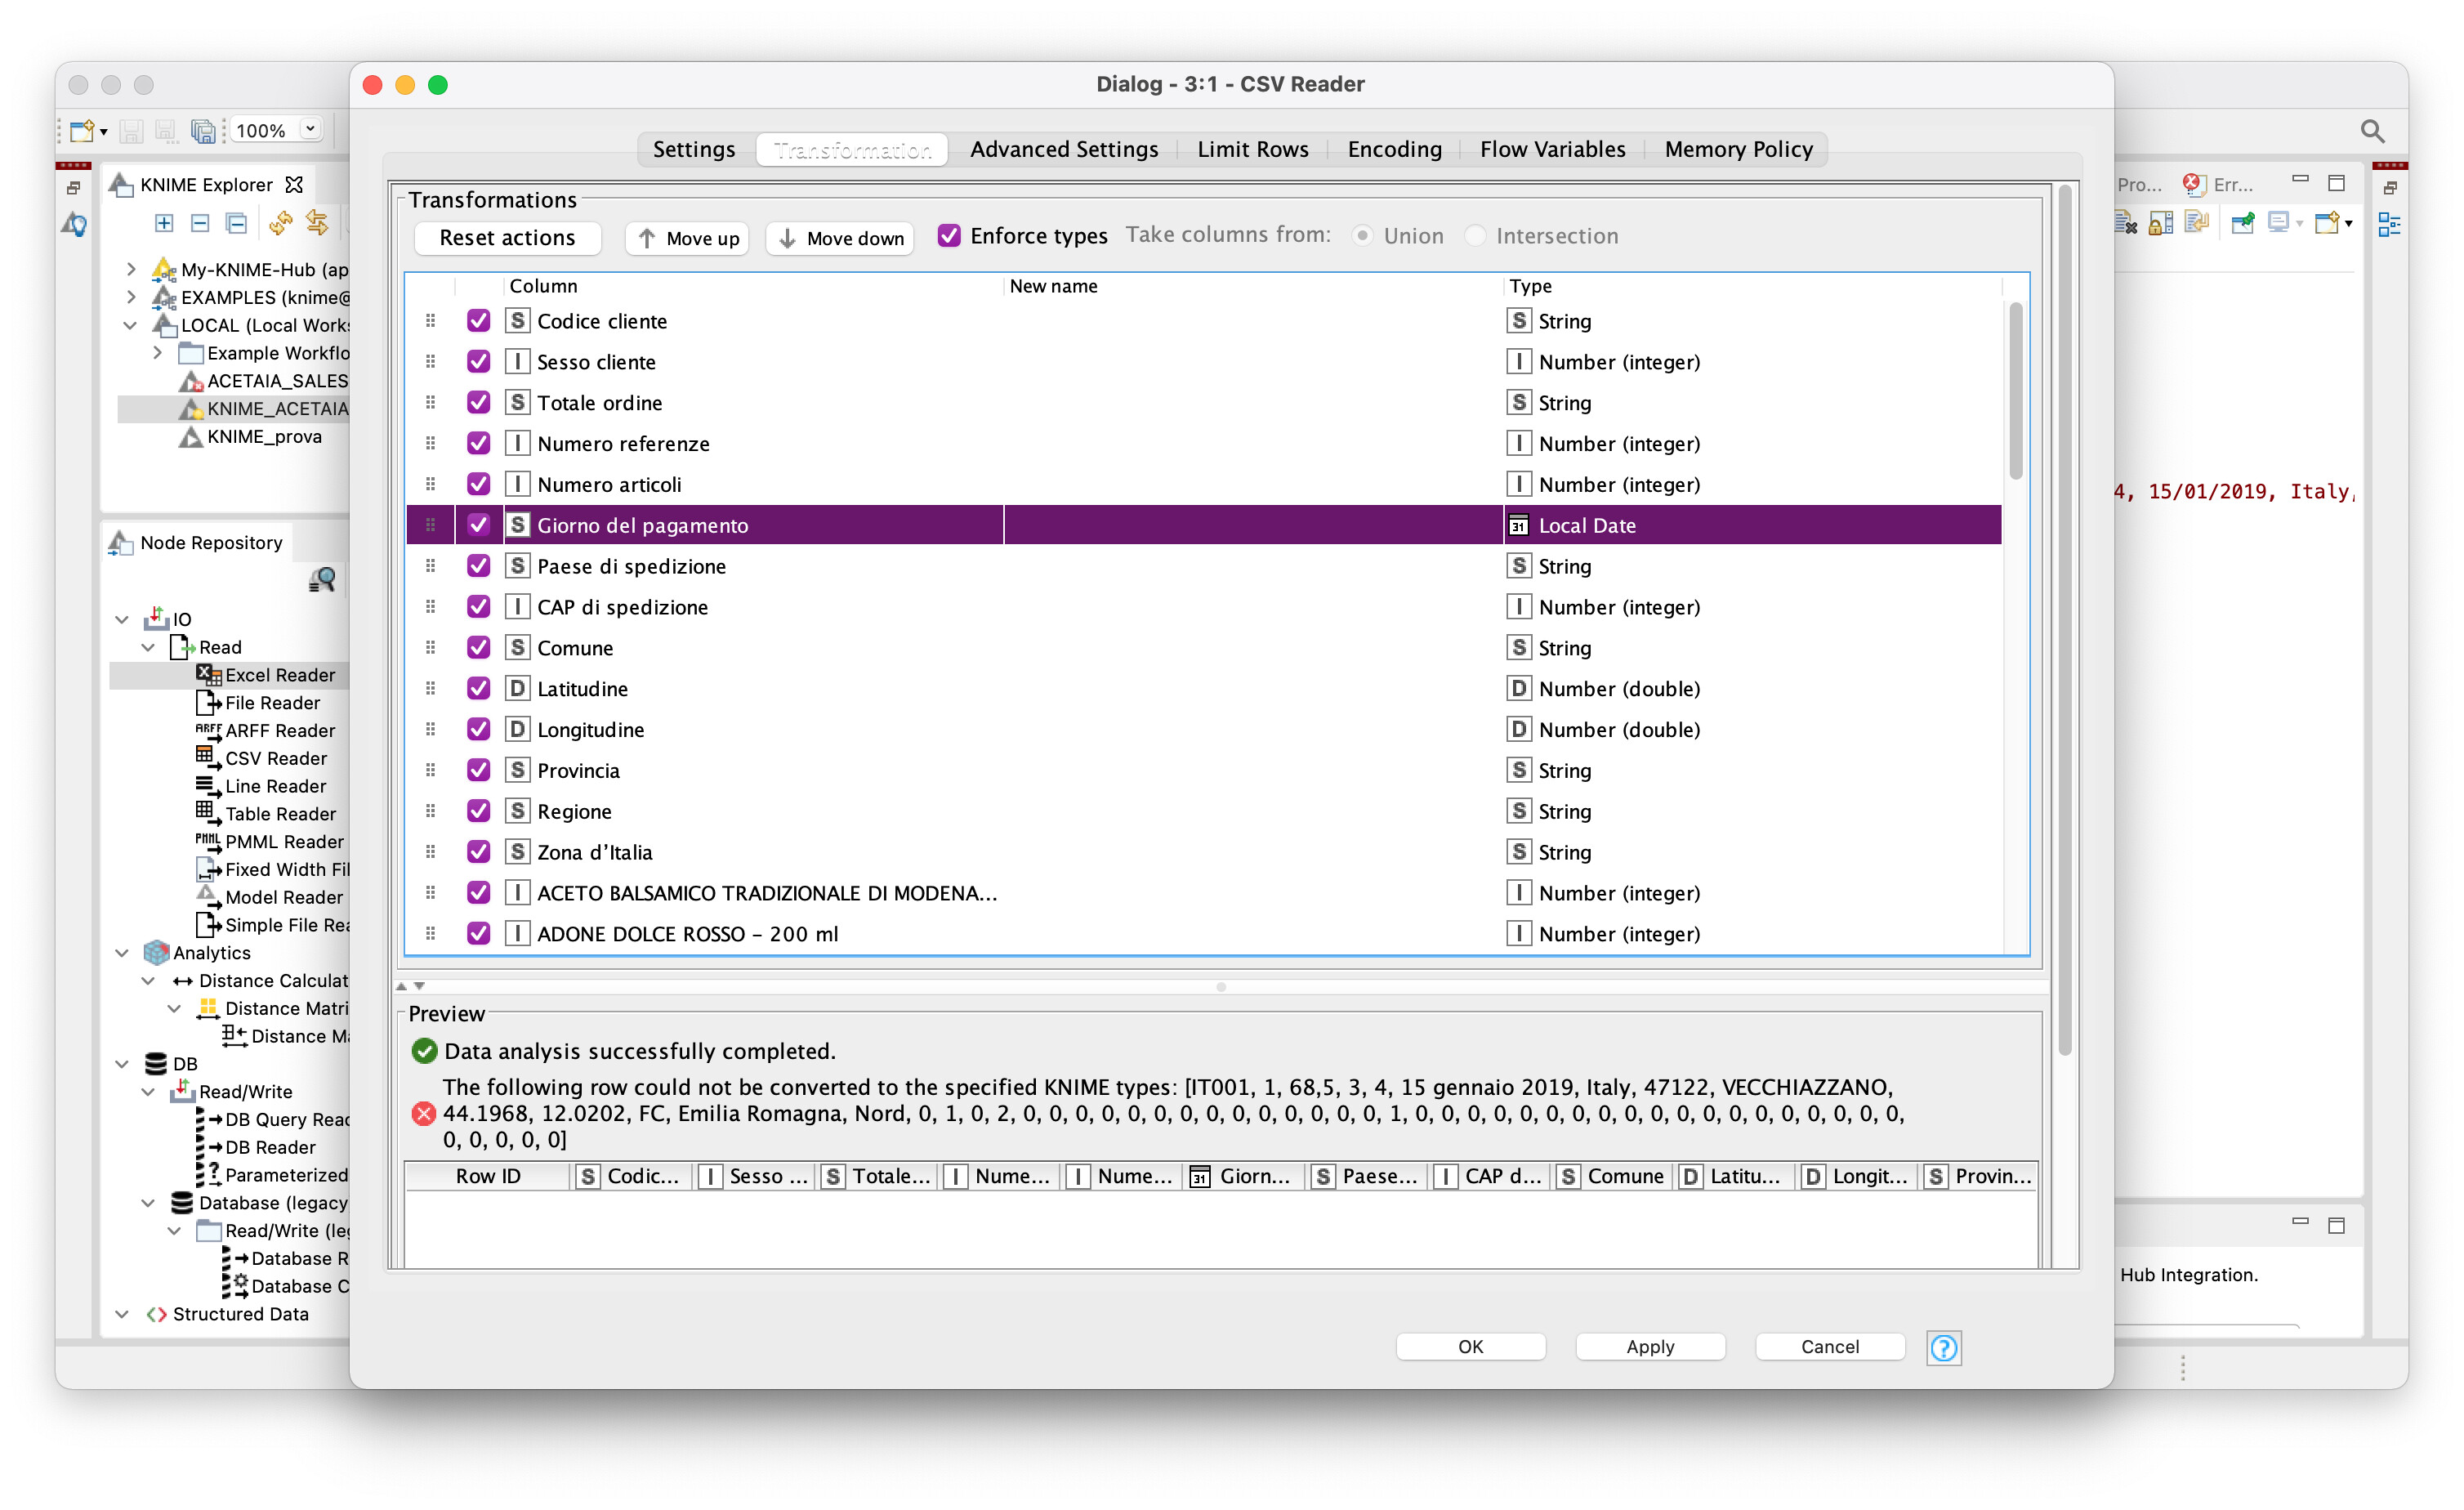Viewport: 2464px width, 1510px height.
Task: Toggle the Latitudine column checkbox
Action: pyautogui.click(x=479, y=689)
